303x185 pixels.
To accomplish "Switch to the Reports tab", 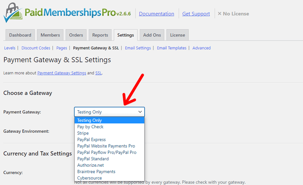I will (x=100, y=35).
